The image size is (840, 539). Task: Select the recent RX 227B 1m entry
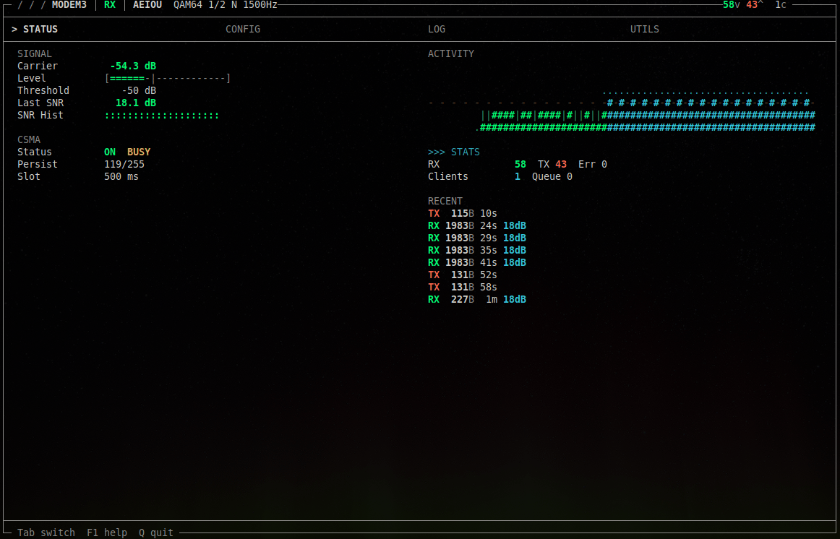click(477, 300)
